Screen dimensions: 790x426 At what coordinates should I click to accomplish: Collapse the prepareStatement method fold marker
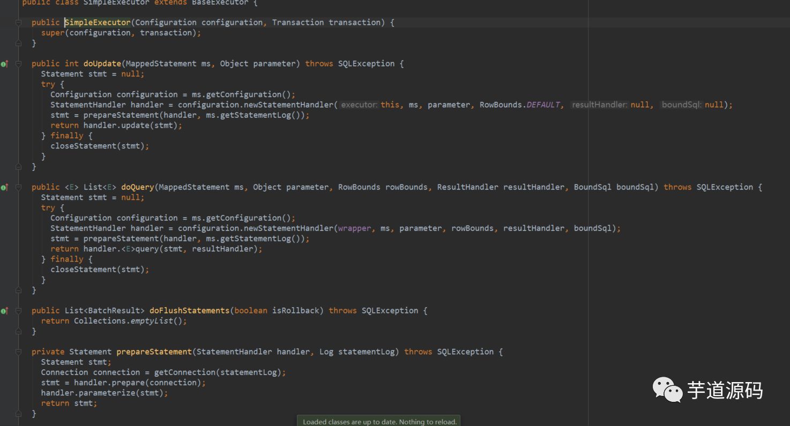point(18,352)
